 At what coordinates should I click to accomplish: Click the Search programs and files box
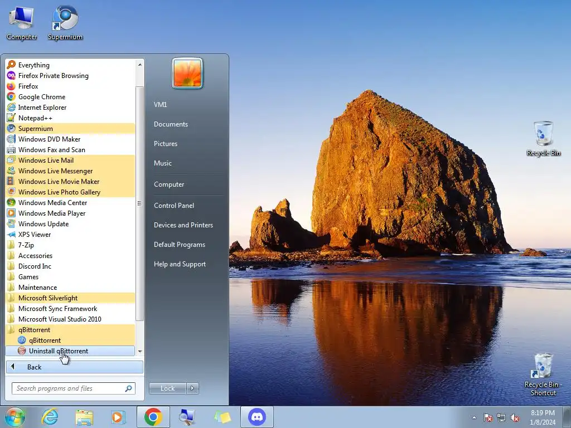coord(73,388)
